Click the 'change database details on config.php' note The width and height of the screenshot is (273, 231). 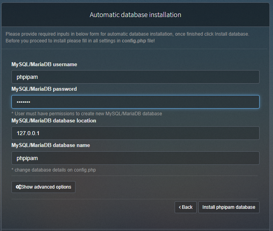tap(54, 170)
